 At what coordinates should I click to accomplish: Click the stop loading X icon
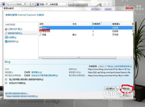[33, 4]
